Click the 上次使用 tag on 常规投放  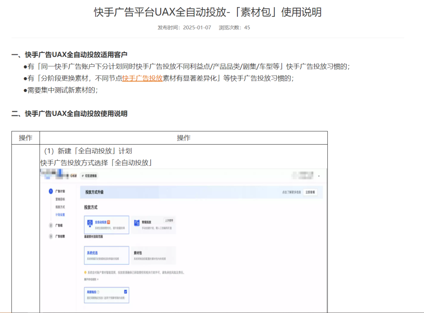tap(169, 221)
